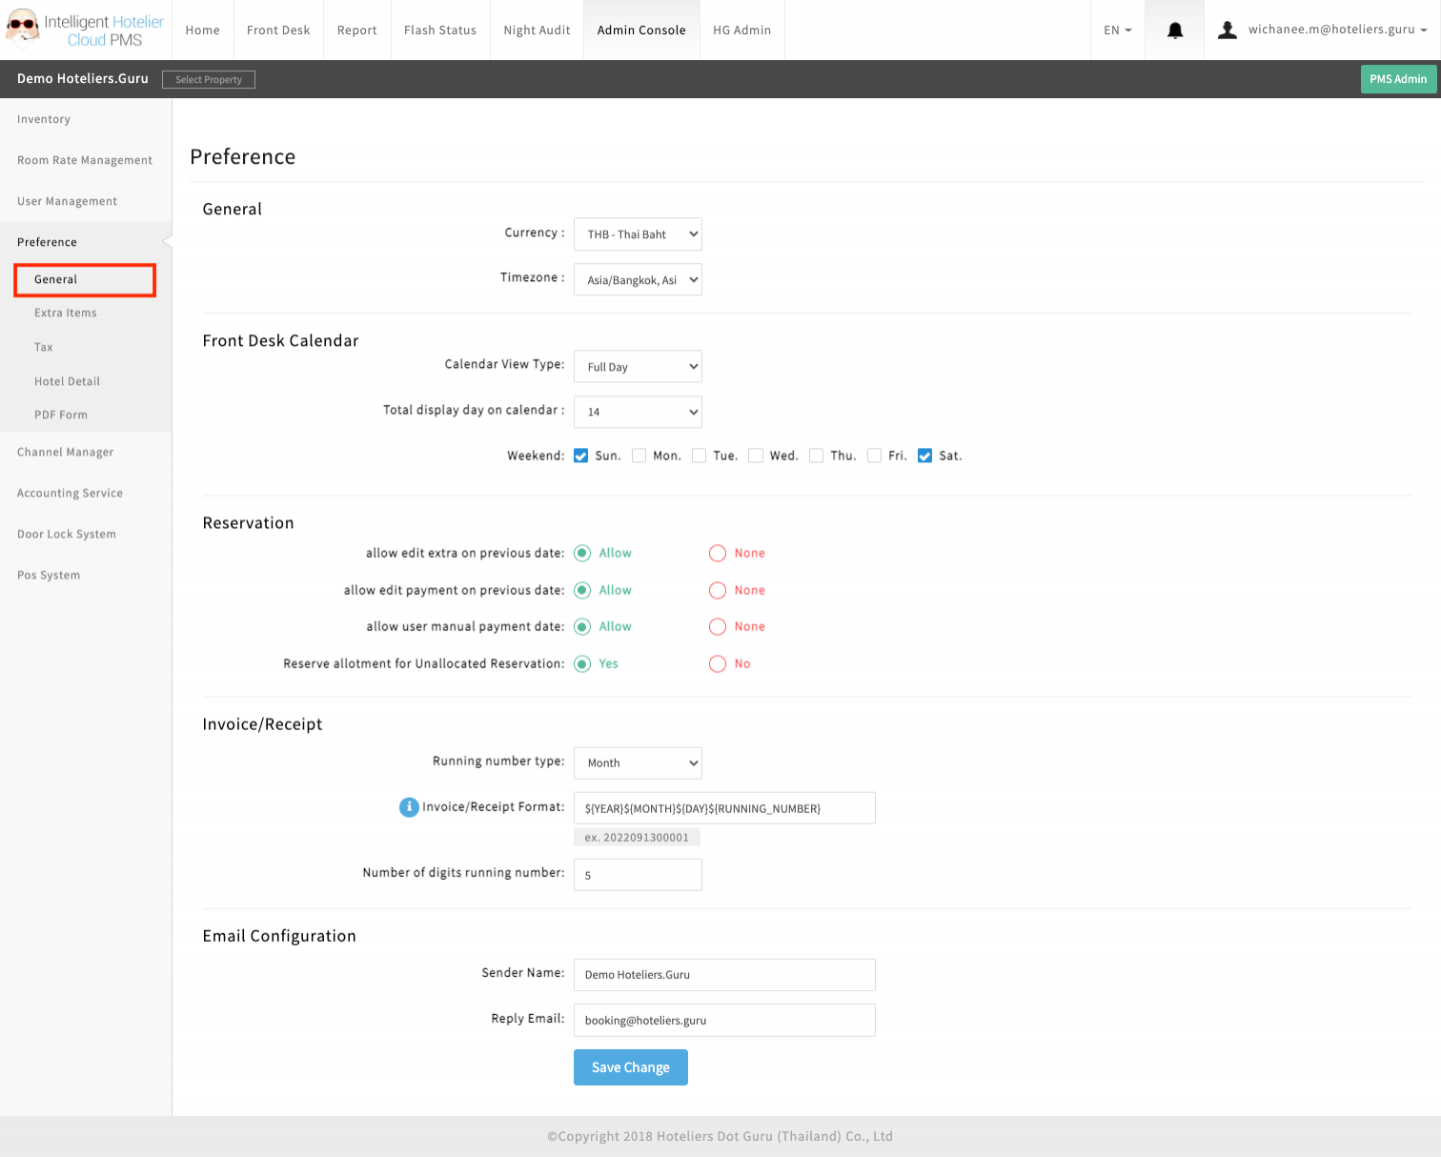Expand the Calendar View Type dropdown

click(638, 367)
